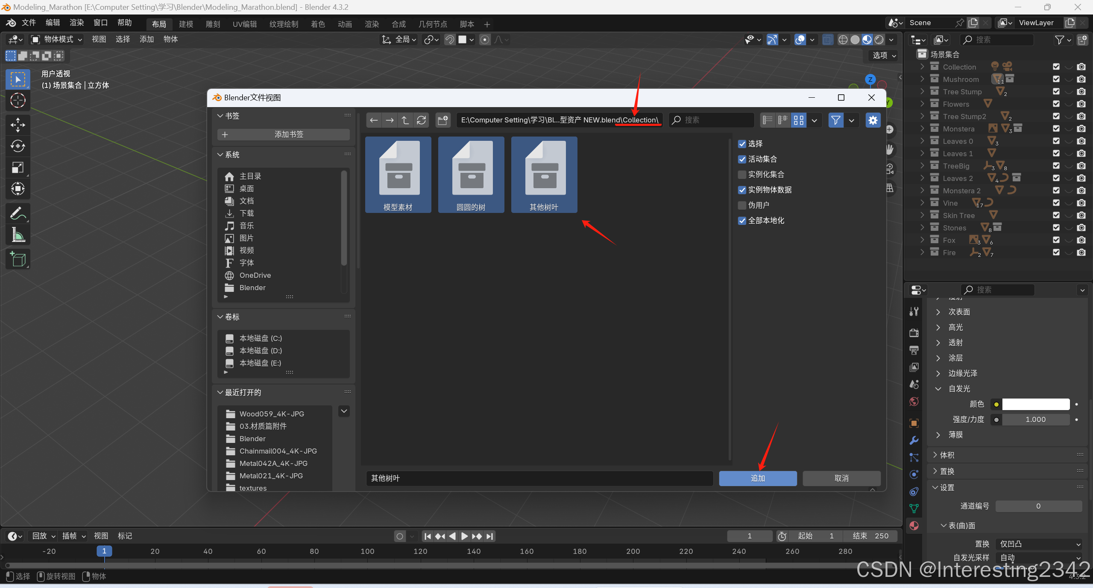The height and width of the screenshot is (588, 1093).
Task: Click the 添加书签 button
Action: [284, 134]
